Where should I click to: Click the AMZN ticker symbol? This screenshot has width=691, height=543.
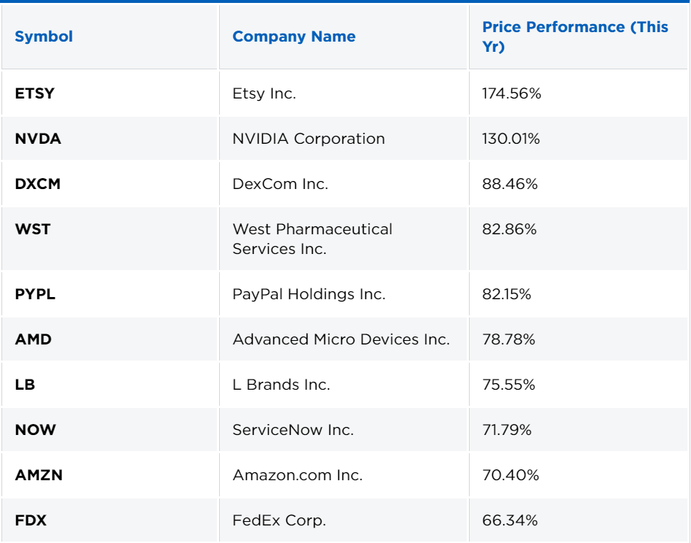[x=39, y=475]
